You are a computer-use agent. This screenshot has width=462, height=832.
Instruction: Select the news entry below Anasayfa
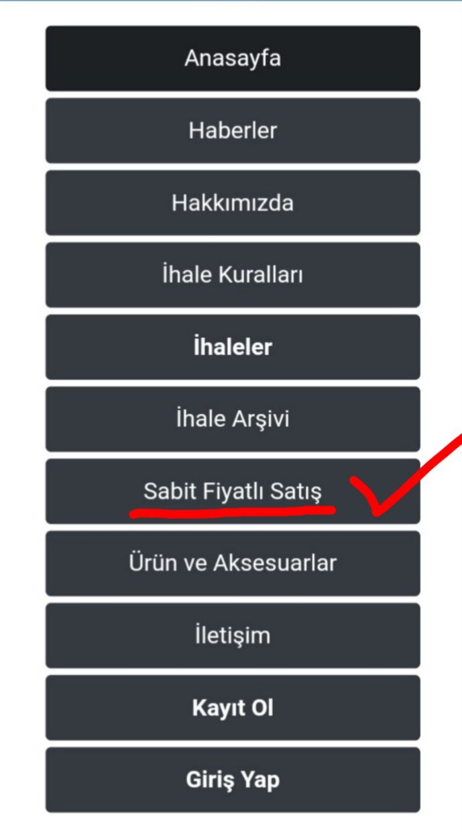pos(233,130)
